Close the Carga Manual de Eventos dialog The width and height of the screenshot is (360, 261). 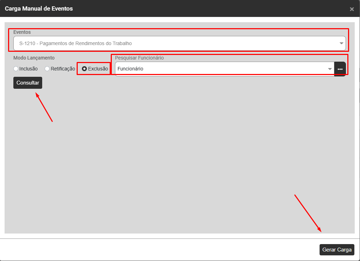pyautogui.click(x=352, y=9)
